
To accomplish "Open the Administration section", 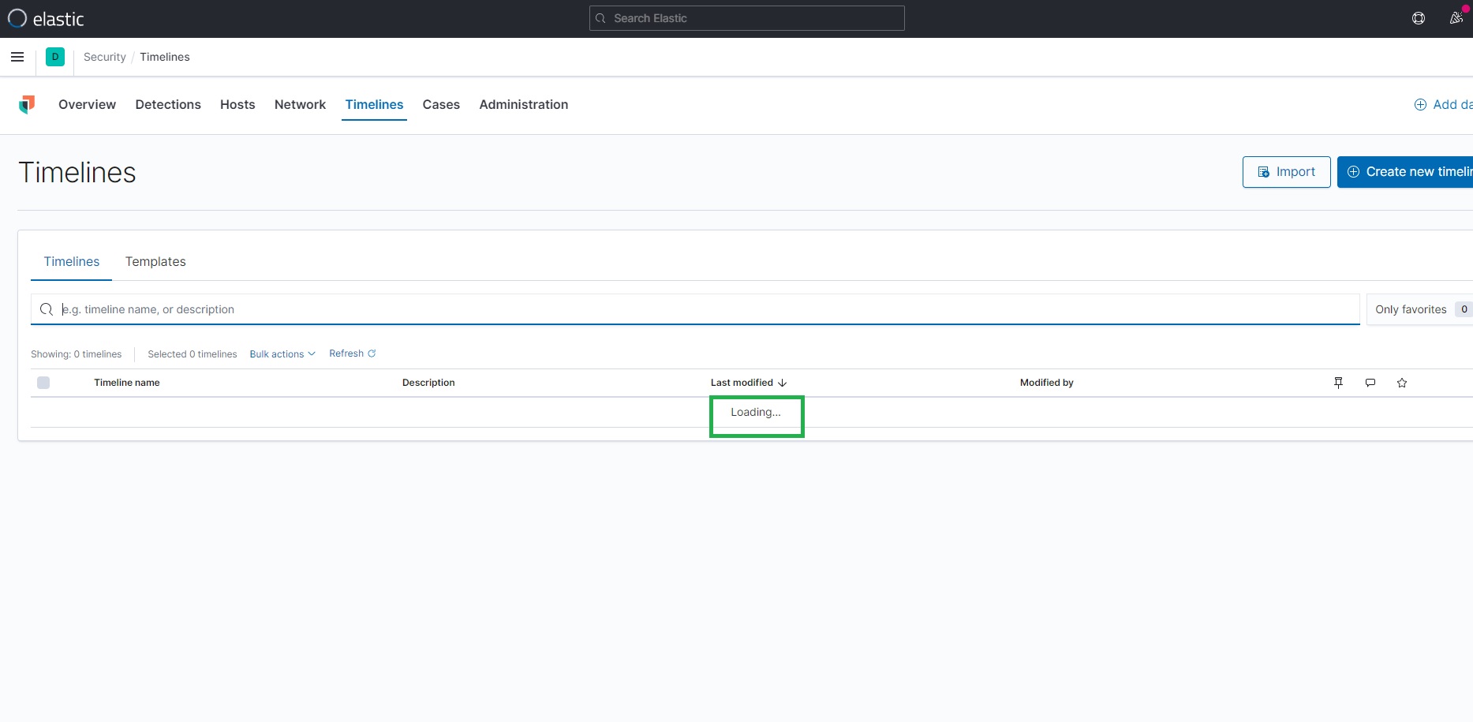I will [x=523, y=104].
